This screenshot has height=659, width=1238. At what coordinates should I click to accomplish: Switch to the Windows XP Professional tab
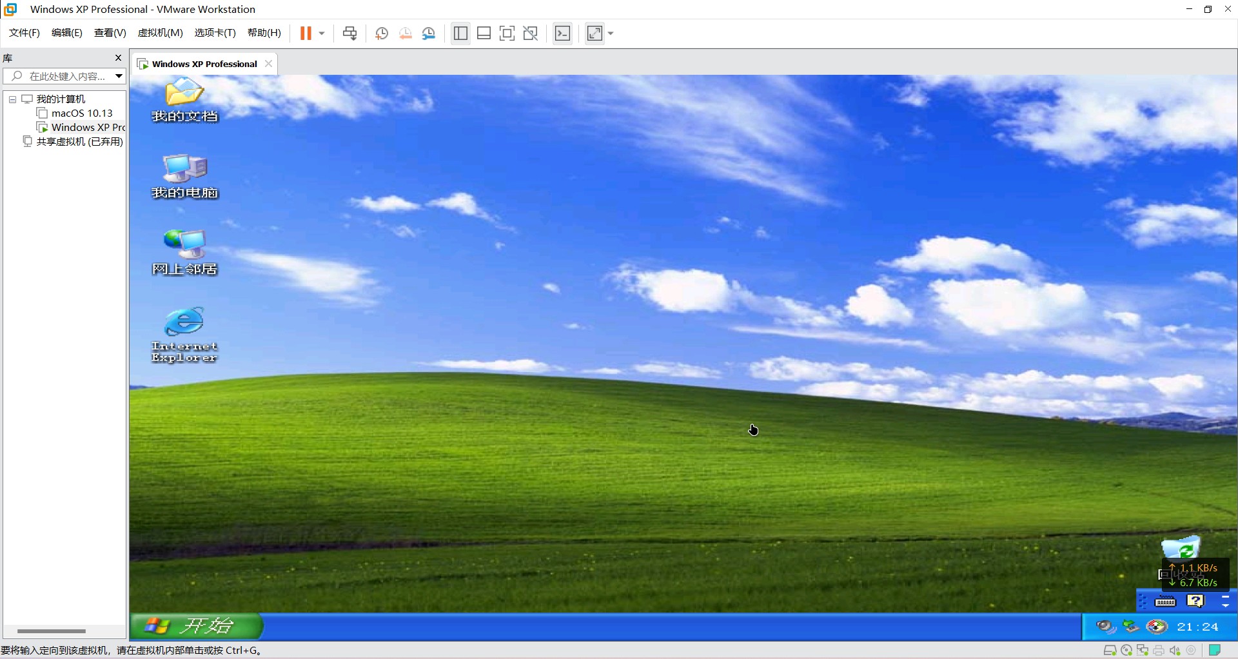click(204, 64)
